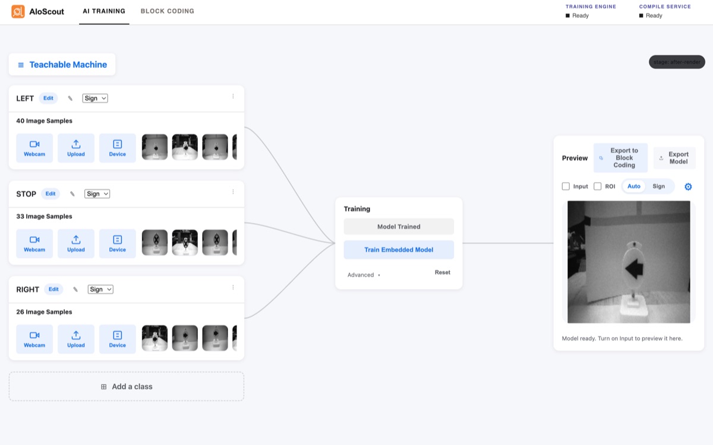Upload images to the LEFT class
The image size is (713, 445).
pyautogui.click(x=76, y=148)
